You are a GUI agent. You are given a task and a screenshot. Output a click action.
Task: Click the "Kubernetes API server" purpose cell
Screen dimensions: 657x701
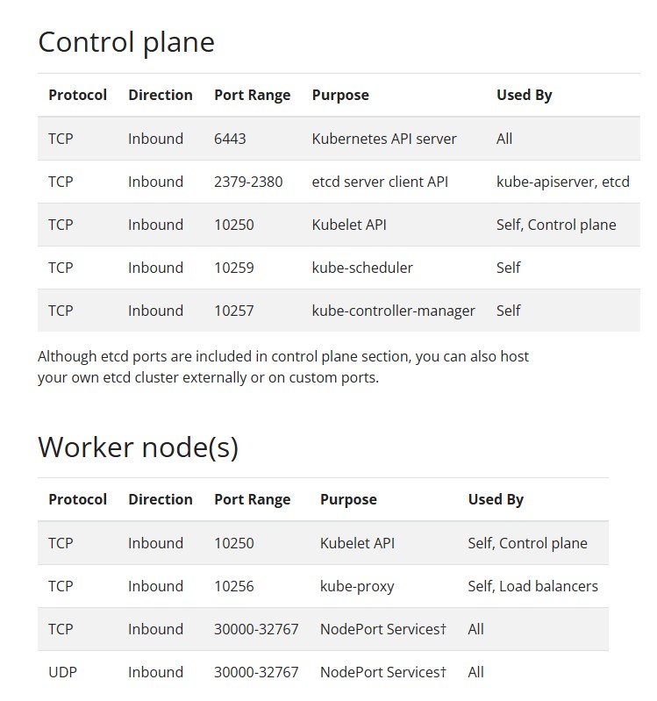tap(384, 139)
